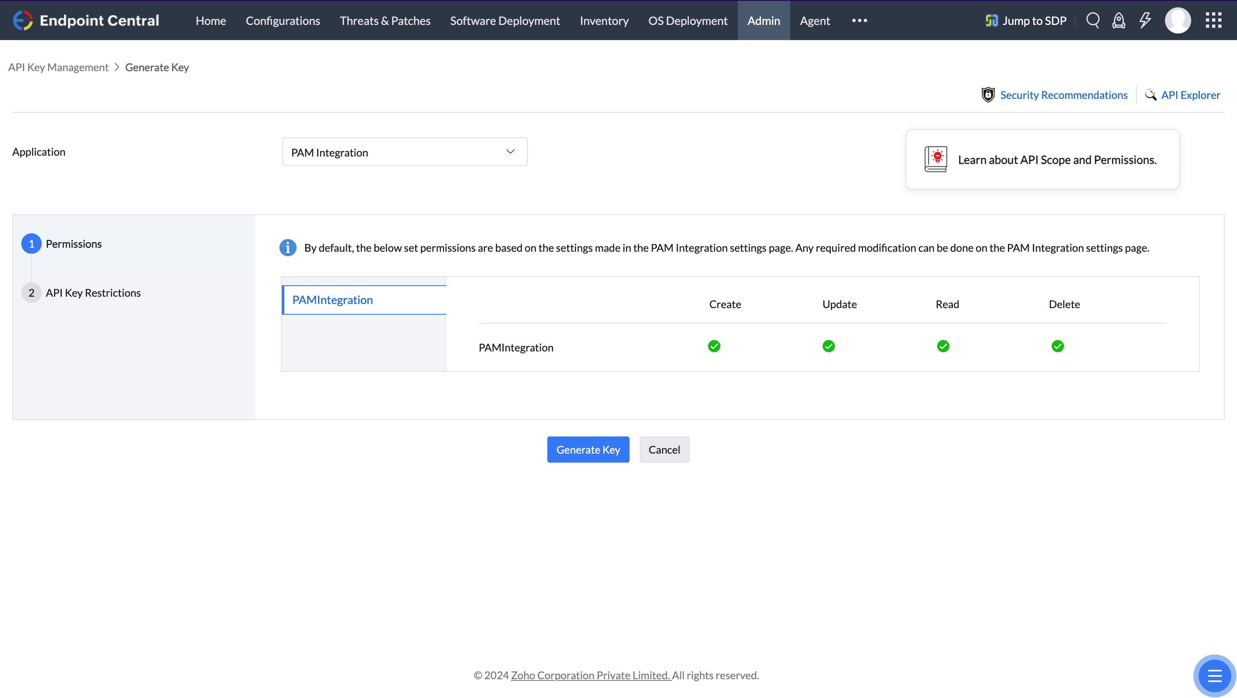Open the rocket quick launch icon

(x=1118, y=20)
